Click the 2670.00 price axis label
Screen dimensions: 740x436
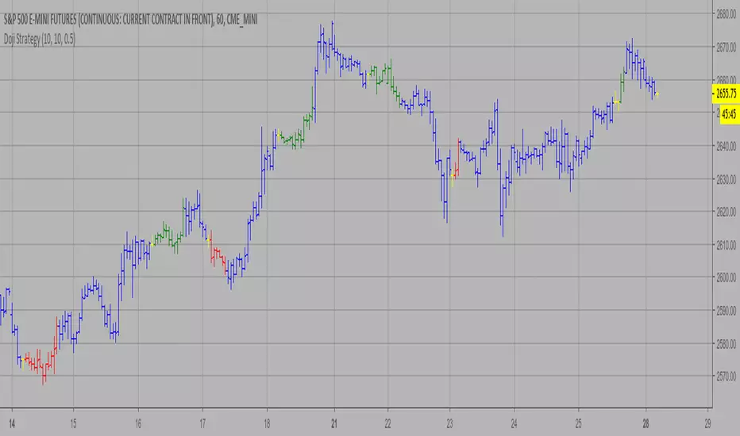tap(727, 48)
